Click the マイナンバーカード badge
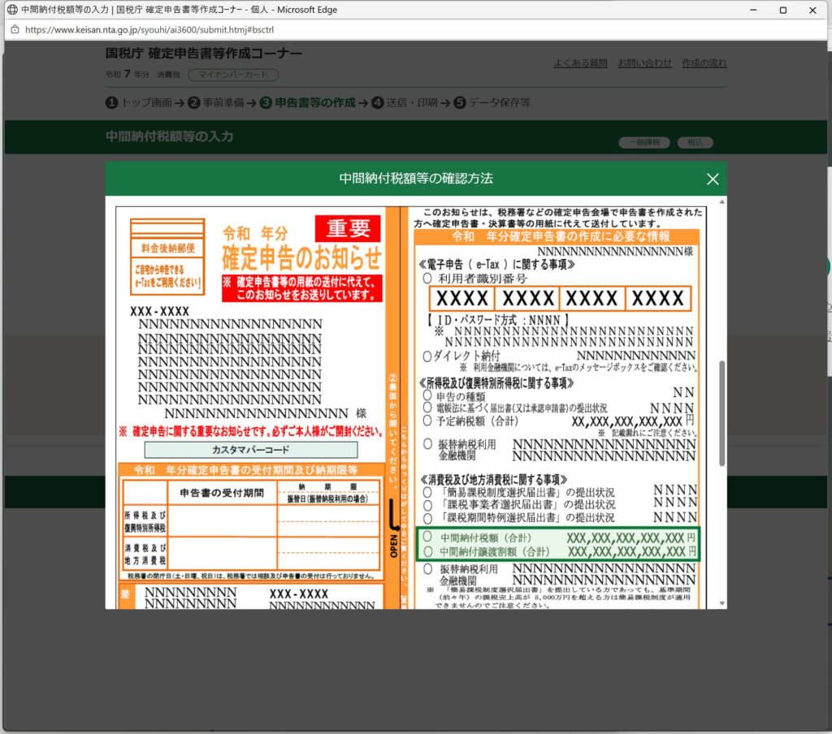The height and width of the screenshot is (734, 832). tap(233, 75)
